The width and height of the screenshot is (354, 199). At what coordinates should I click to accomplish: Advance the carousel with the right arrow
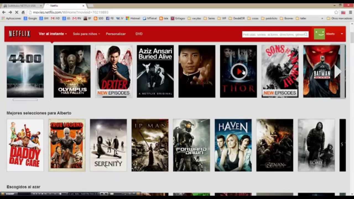click(x=338, y=72)
